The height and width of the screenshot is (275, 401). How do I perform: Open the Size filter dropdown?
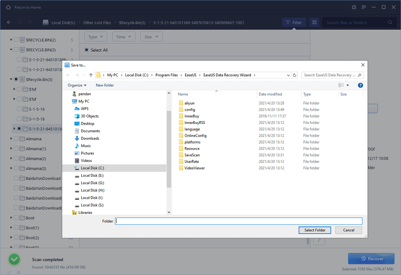[152, 37]
